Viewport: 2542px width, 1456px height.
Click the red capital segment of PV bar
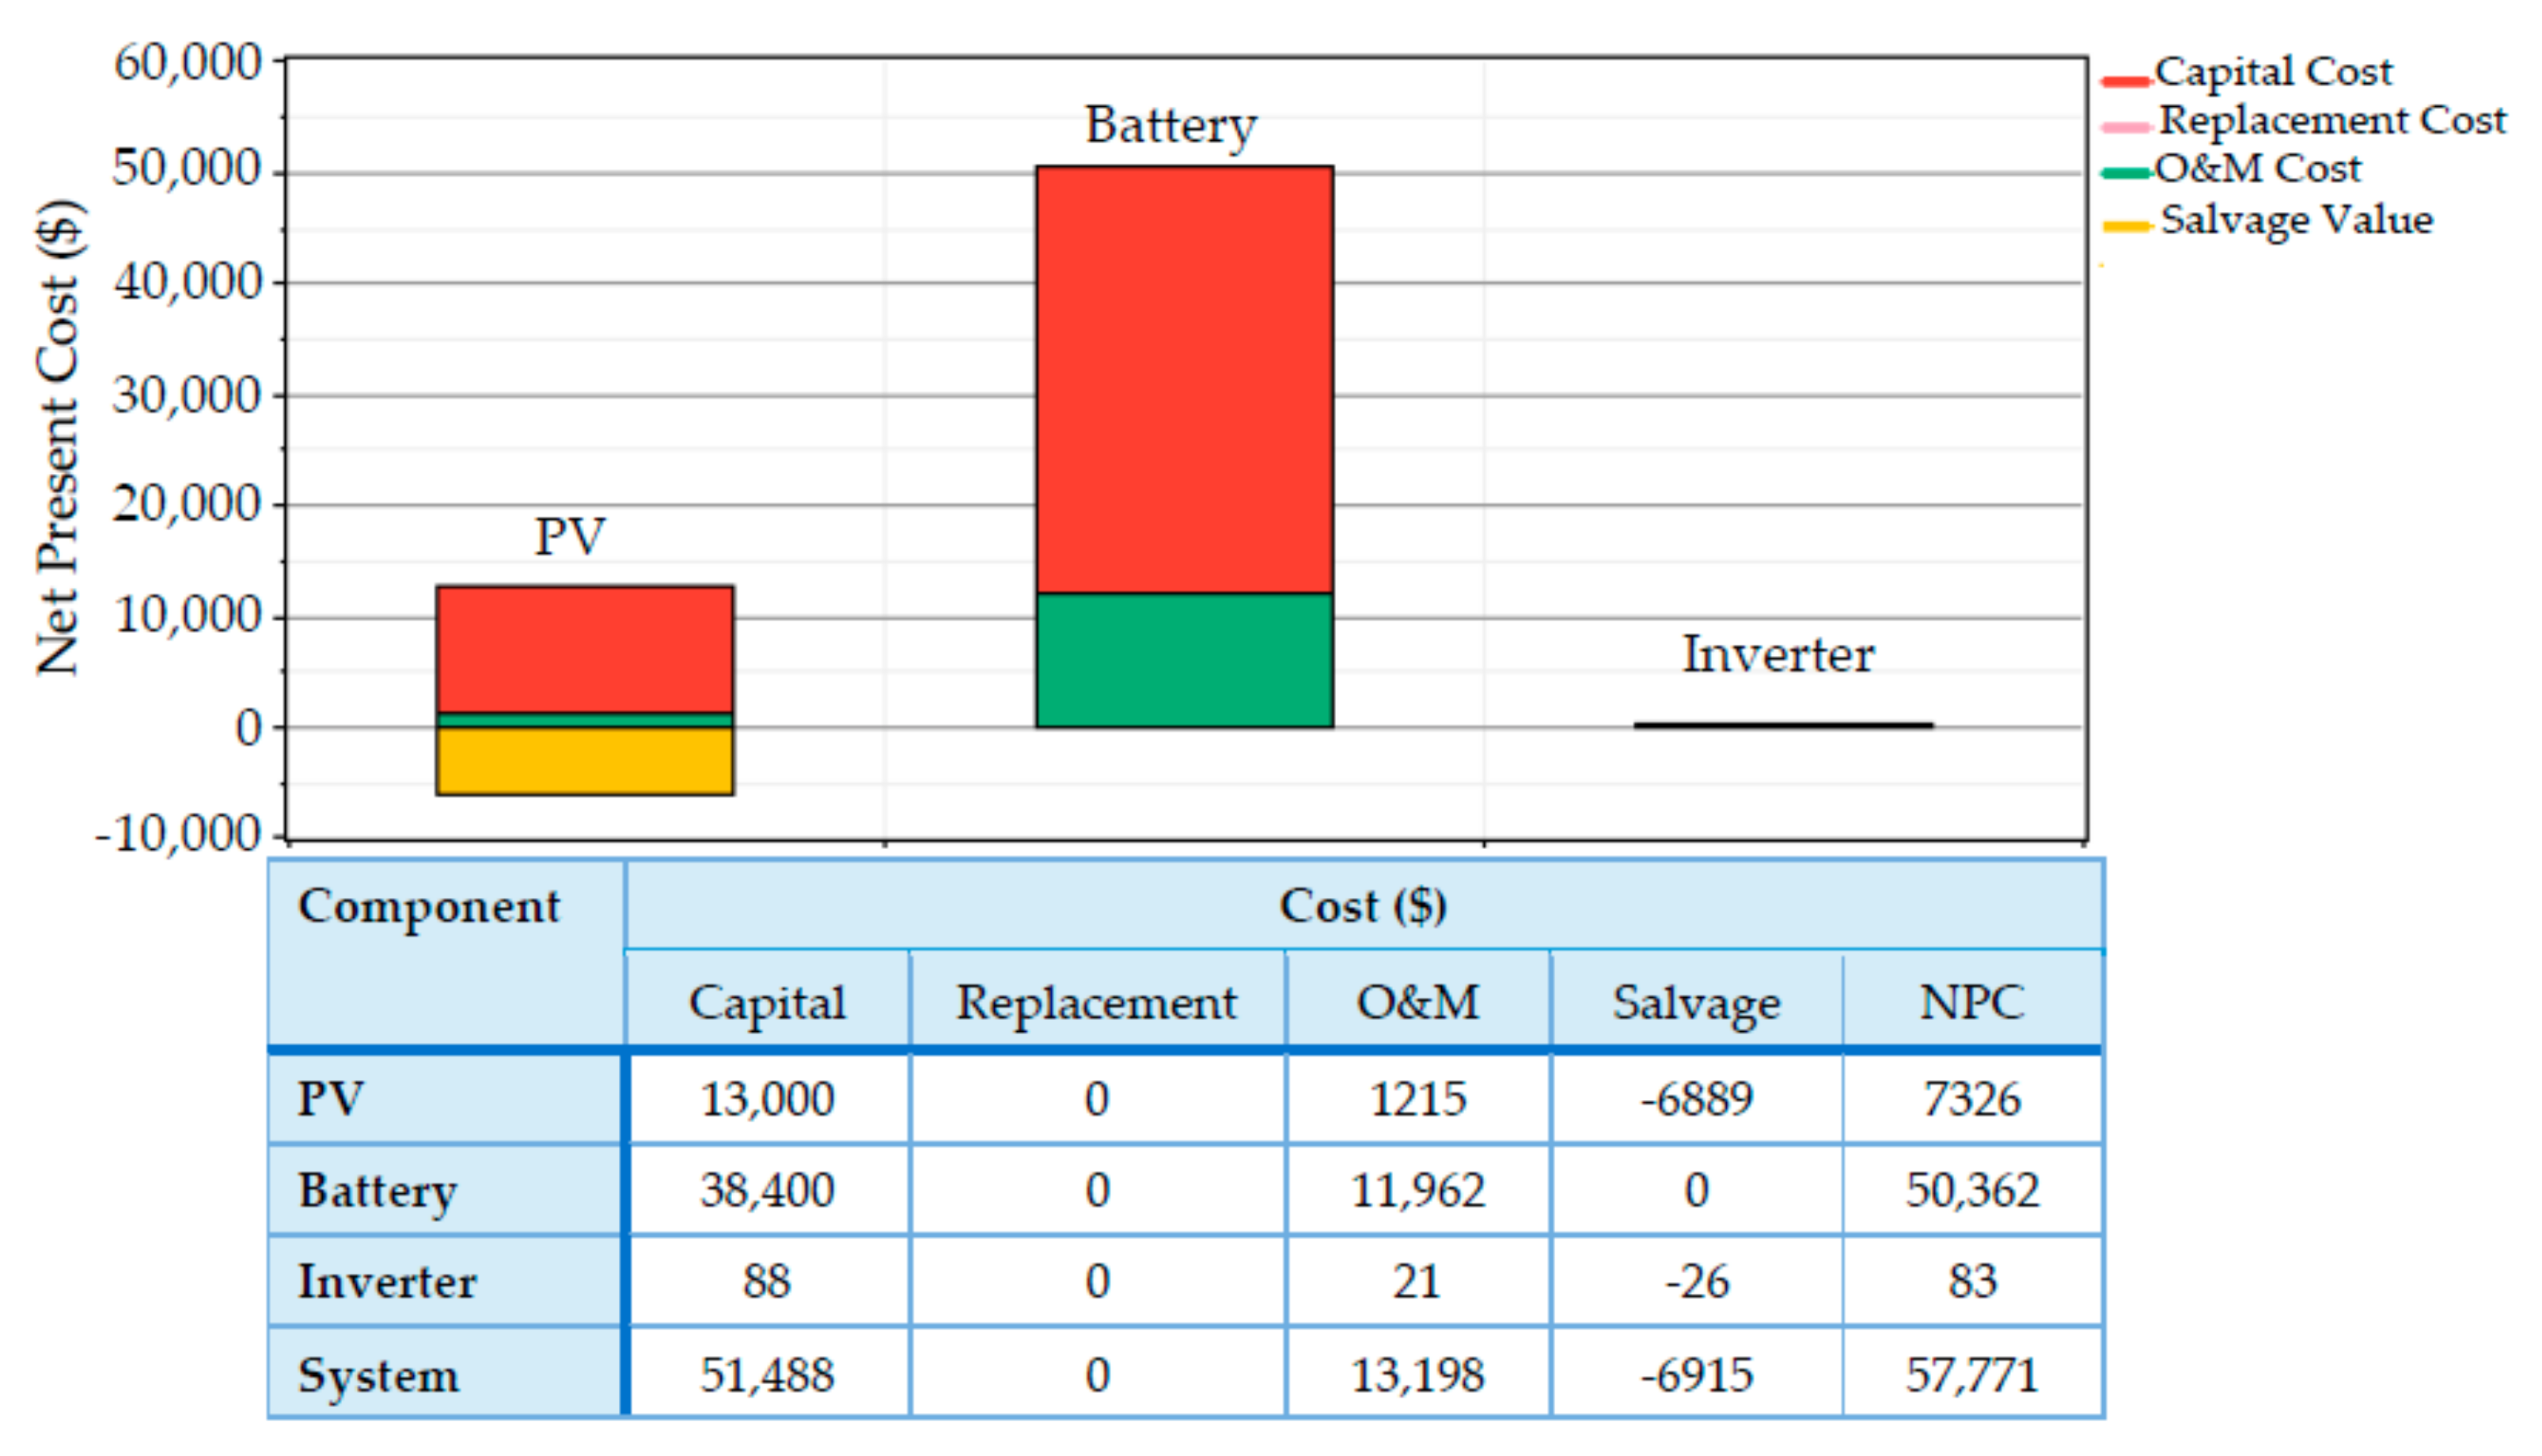584,650
